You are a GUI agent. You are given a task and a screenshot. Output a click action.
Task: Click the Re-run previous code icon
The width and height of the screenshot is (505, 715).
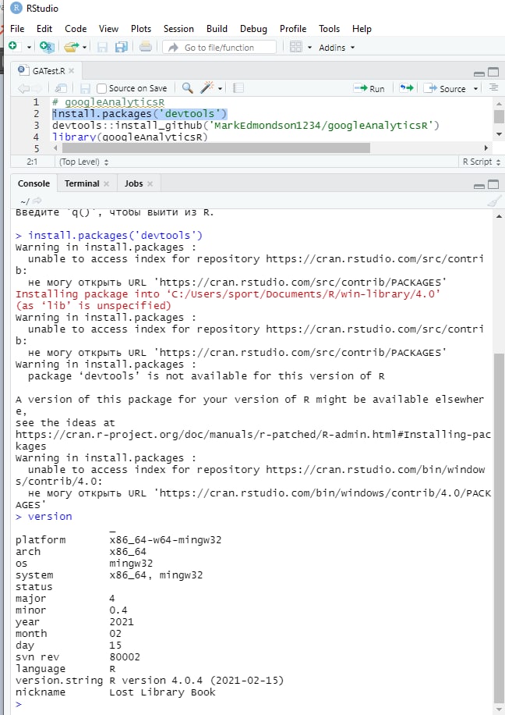(407, 88)
